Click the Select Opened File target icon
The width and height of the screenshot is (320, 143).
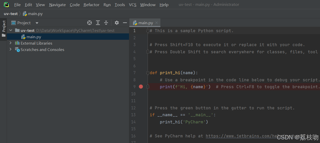[x=89, y=23]
